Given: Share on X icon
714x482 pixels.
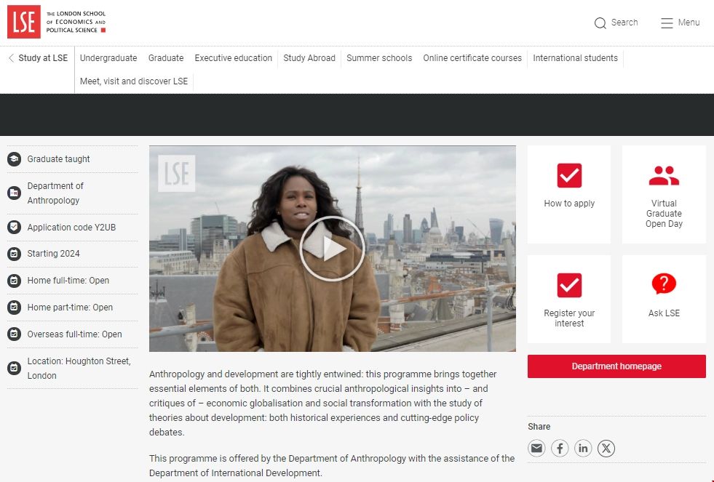Looking at the screenshot, I should [606, 449].
